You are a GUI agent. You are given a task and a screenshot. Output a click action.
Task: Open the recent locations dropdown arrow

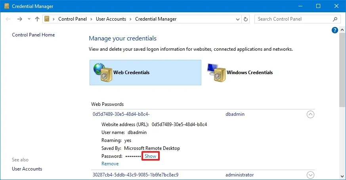(29, 19)
